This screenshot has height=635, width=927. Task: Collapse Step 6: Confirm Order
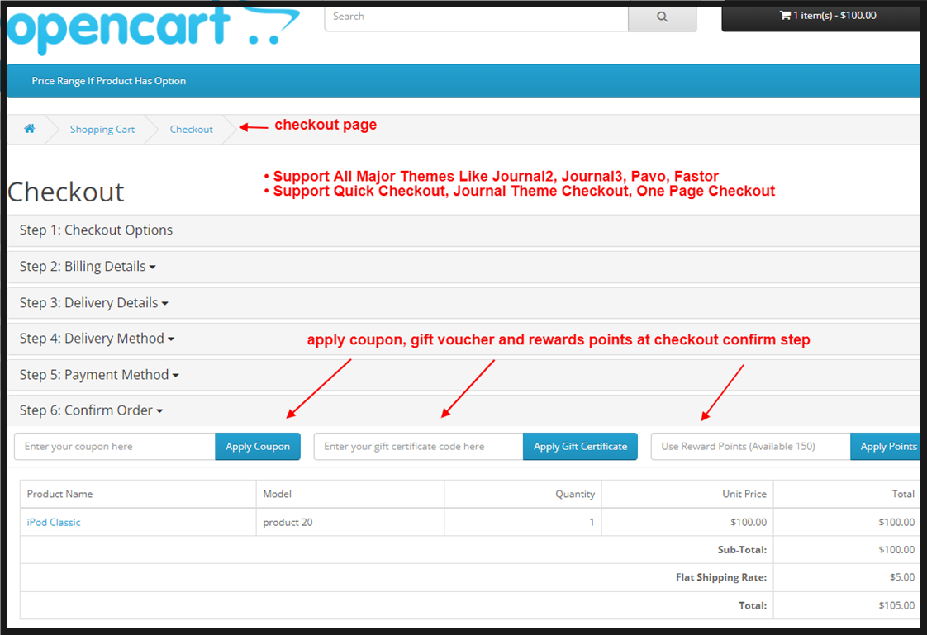pyautogui.click(x=91, y=410)
